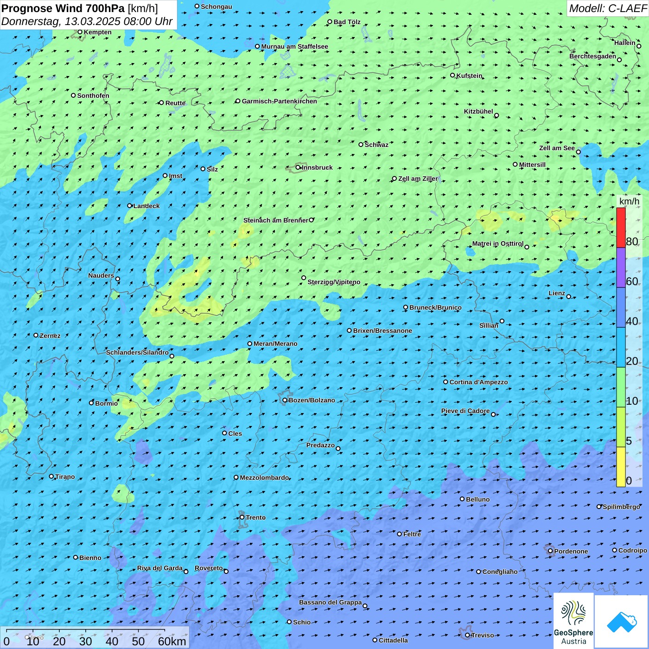Click the Bozen/Bolzano city marker
The image size is (649, 649).
[x=285, y=400]
